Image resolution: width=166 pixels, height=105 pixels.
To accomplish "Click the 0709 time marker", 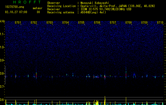I will click(x=144, y=23).
